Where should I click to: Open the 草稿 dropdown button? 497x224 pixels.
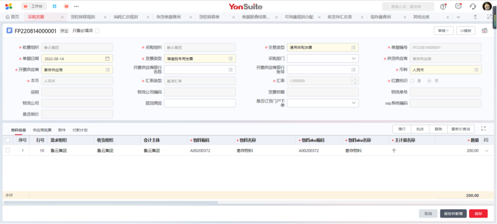click(x=443, y=31)
